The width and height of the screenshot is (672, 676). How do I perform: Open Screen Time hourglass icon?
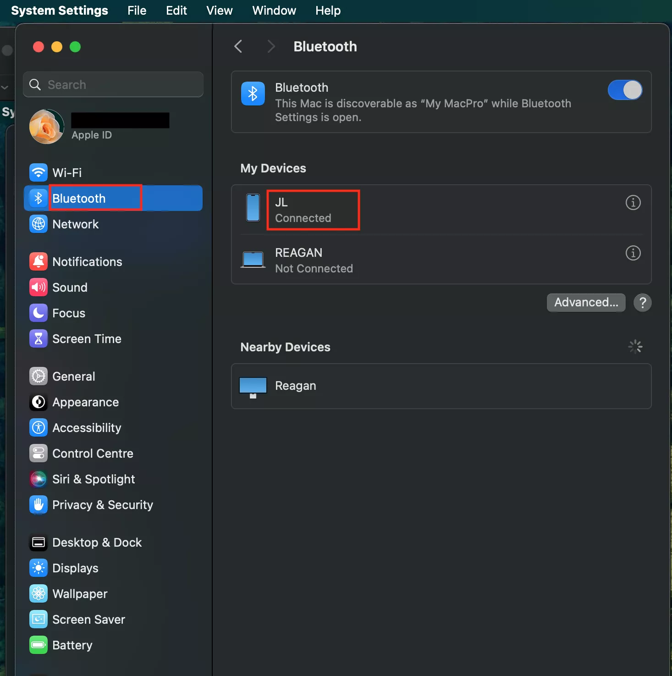[x=39, y=339]
